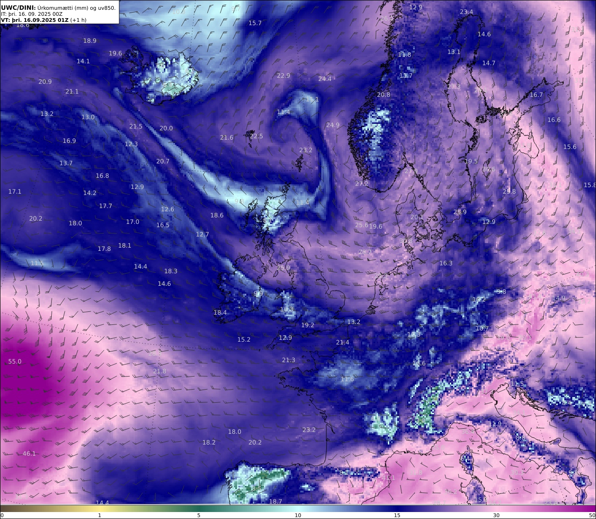Click the 16.5 value label

[163, 225]
